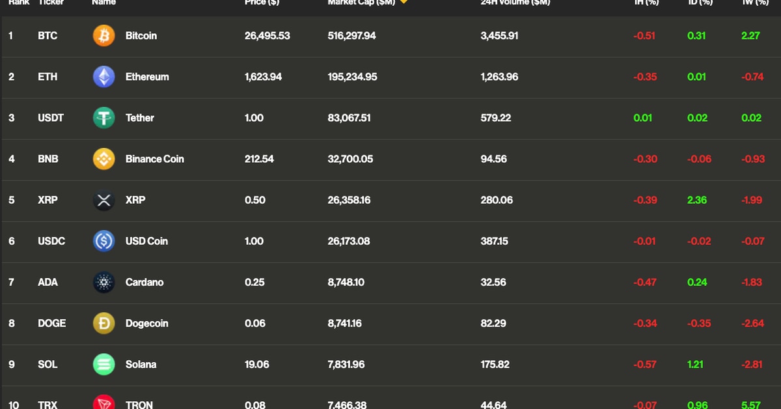Click the DOGE ticker cell
This screenshot has height=409, width=781.
pos(51,323)
